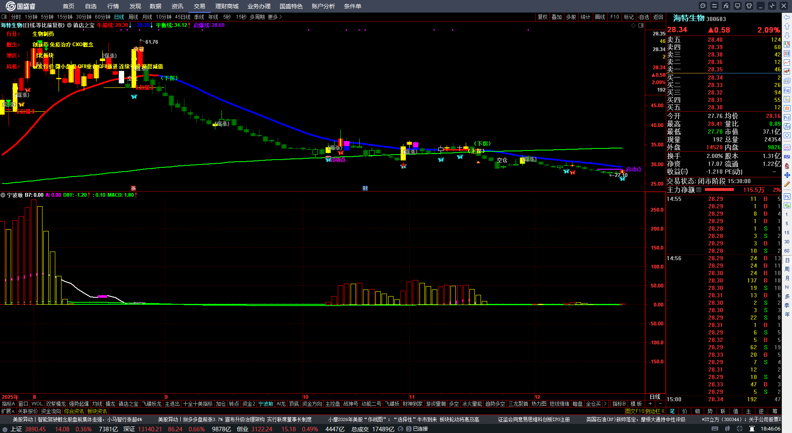The width and height of the screenshot is (792, 433).
Task: Toggle 画线 drawing mode
Action: [600, 17]
